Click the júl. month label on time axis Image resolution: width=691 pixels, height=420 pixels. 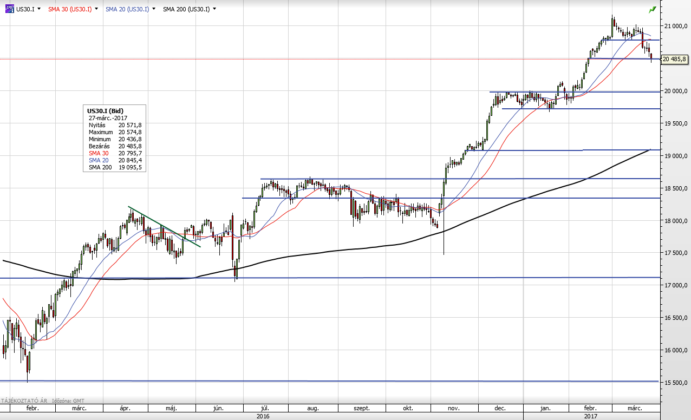point(265,408)
